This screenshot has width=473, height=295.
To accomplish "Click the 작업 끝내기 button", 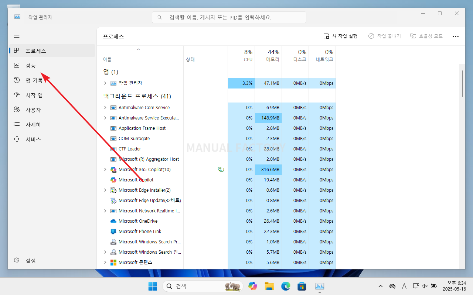I will 385,36.
